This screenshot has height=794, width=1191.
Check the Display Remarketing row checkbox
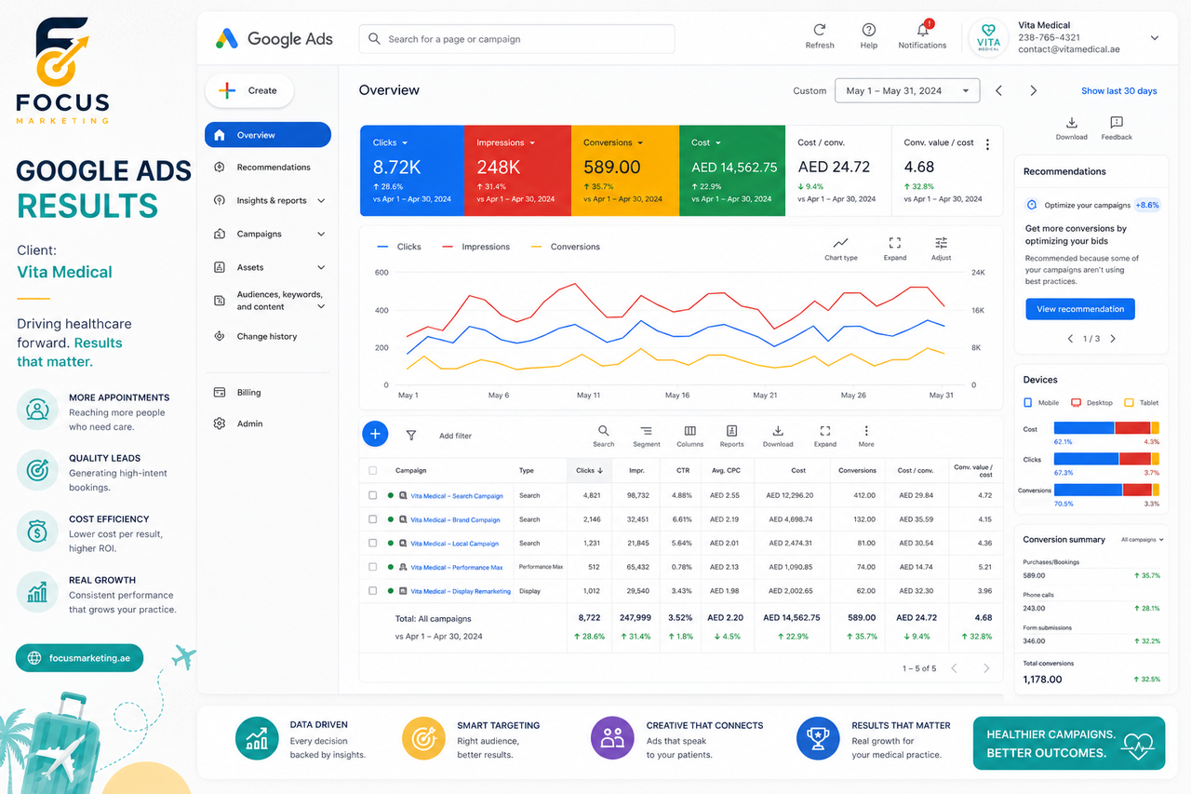tap(373, 590)
